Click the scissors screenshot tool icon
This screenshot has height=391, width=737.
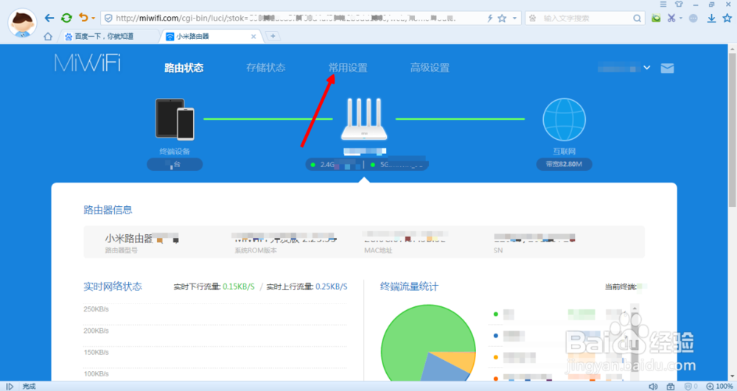point(671,18)
